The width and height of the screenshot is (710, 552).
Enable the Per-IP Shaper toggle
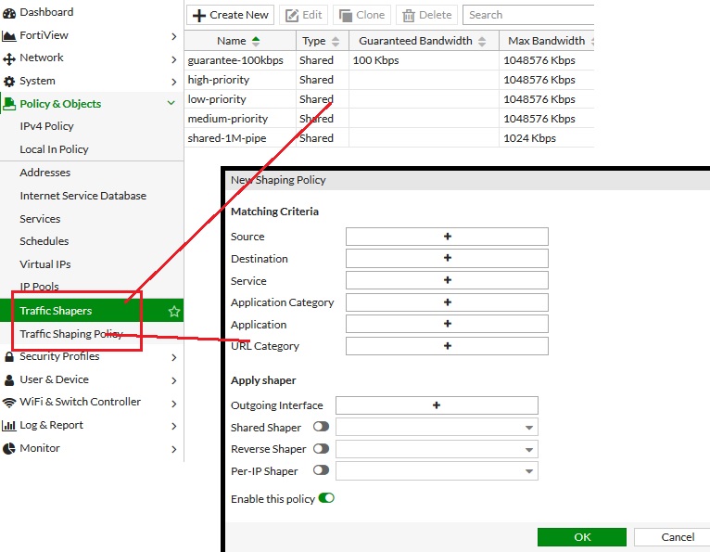coord(321,470)
